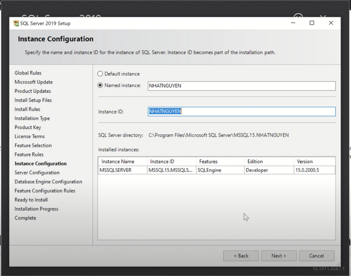Viewport: 351px width, 276px height.
Task: Go to the Ready to Install step
Action: click(x=31, y=200)
